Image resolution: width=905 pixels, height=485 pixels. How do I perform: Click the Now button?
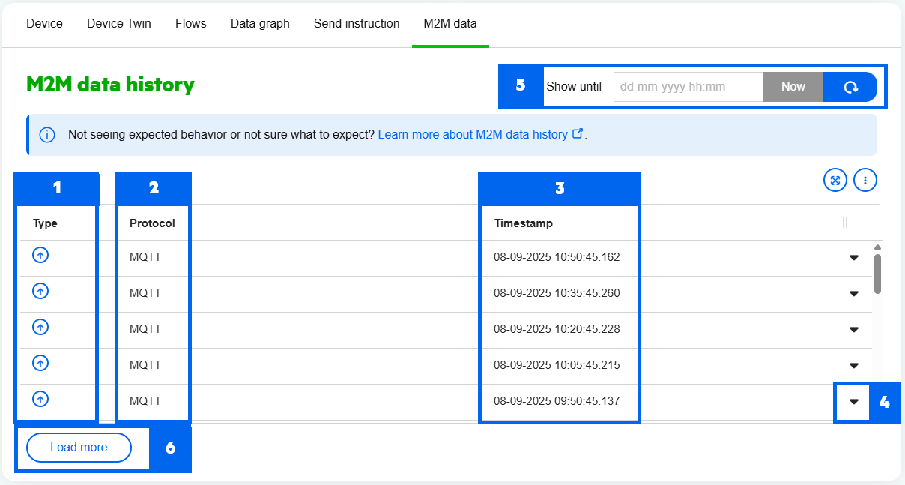[793, 87]
